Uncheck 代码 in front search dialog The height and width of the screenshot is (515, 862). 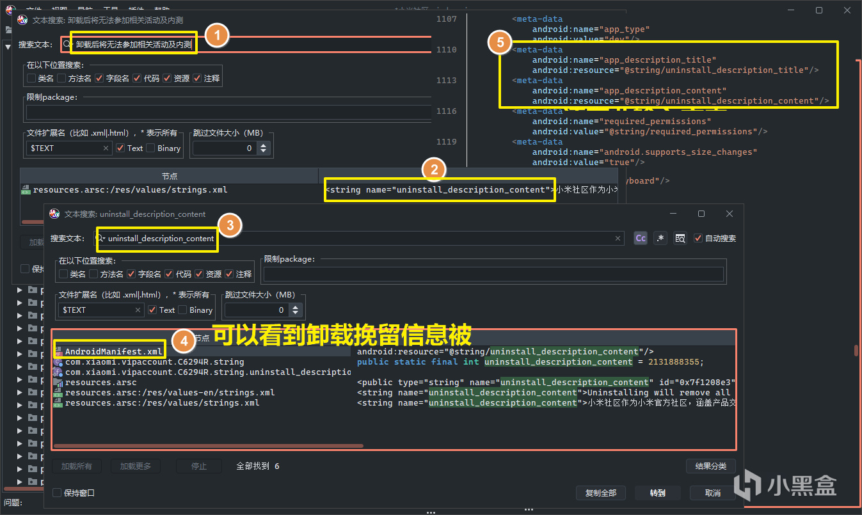click(169, 274)
